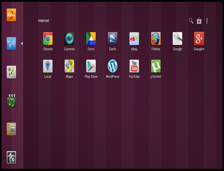Open the three-dot overflow menu
The width and height of the screenshot is (224, 171).
click(x=207, y=21)
